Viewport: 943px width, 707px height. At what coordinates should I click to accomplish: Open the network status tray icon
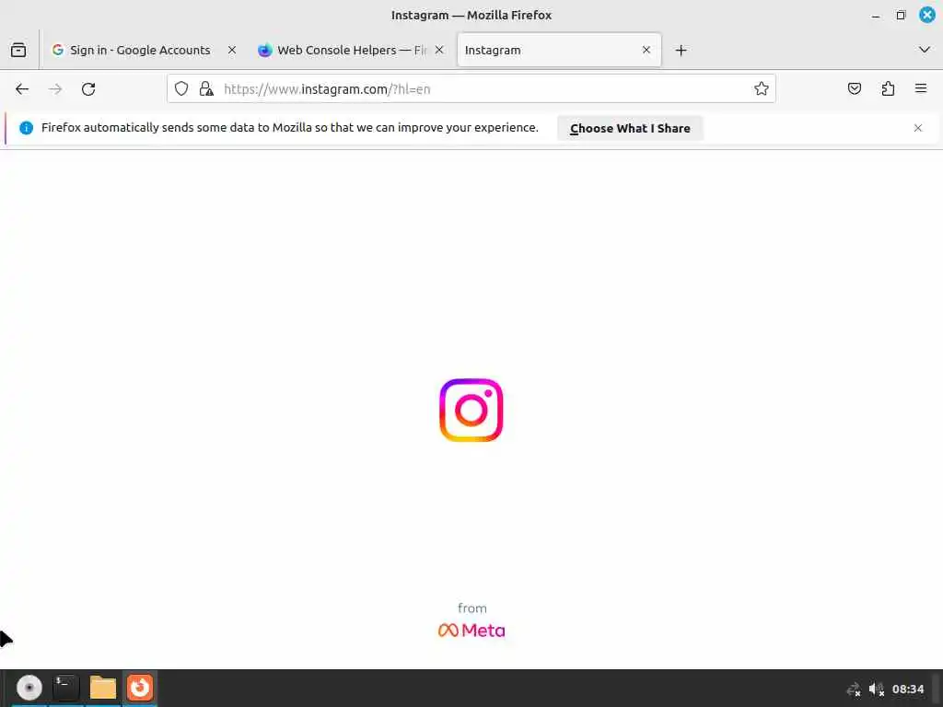[854, 689]
